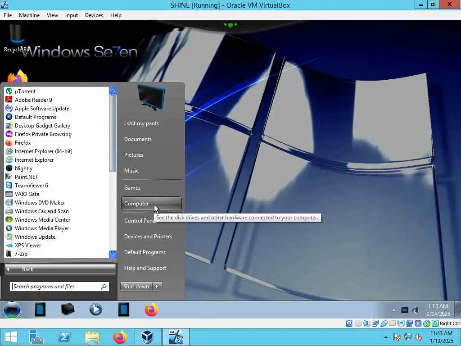Click the Search programs and files box
Viewport: 461px width, 346px height.
(x=59, y=287)
